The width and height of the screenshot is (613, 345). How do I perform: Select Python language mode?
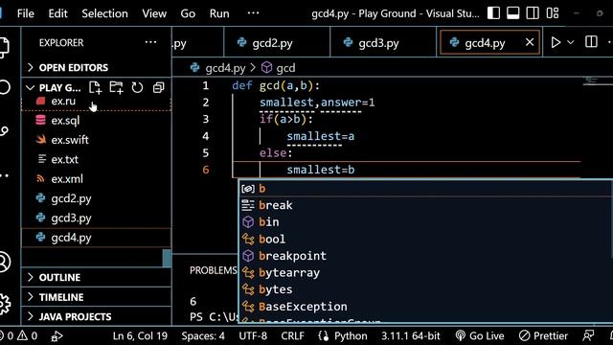(351, 335)
